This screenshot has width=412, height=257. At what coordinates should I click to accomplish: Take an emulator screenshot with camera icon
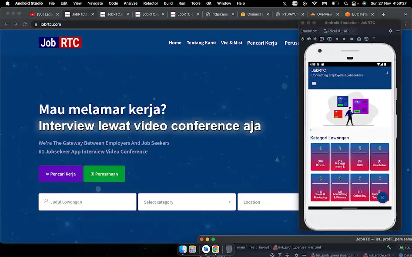point(359,39)
